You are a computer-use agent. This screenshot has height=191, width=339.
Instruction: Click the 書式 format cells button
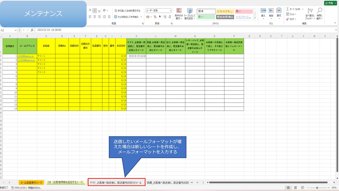point(279,14)
